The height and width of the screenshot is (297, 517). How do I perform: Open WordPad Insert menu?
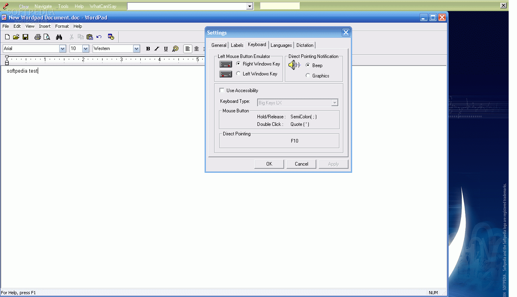[x=45, y=26]
